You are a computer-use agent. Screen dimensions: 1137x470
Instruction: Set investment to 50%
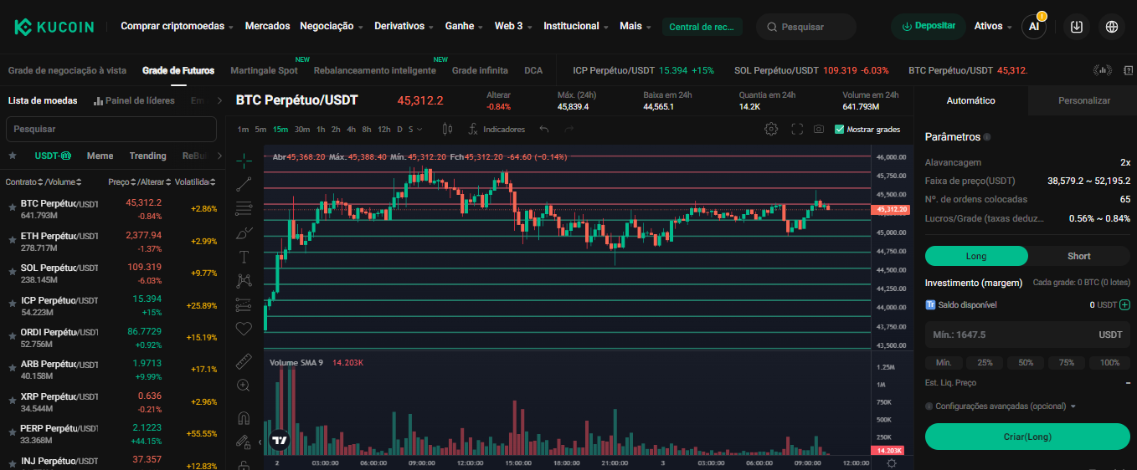1026,363
